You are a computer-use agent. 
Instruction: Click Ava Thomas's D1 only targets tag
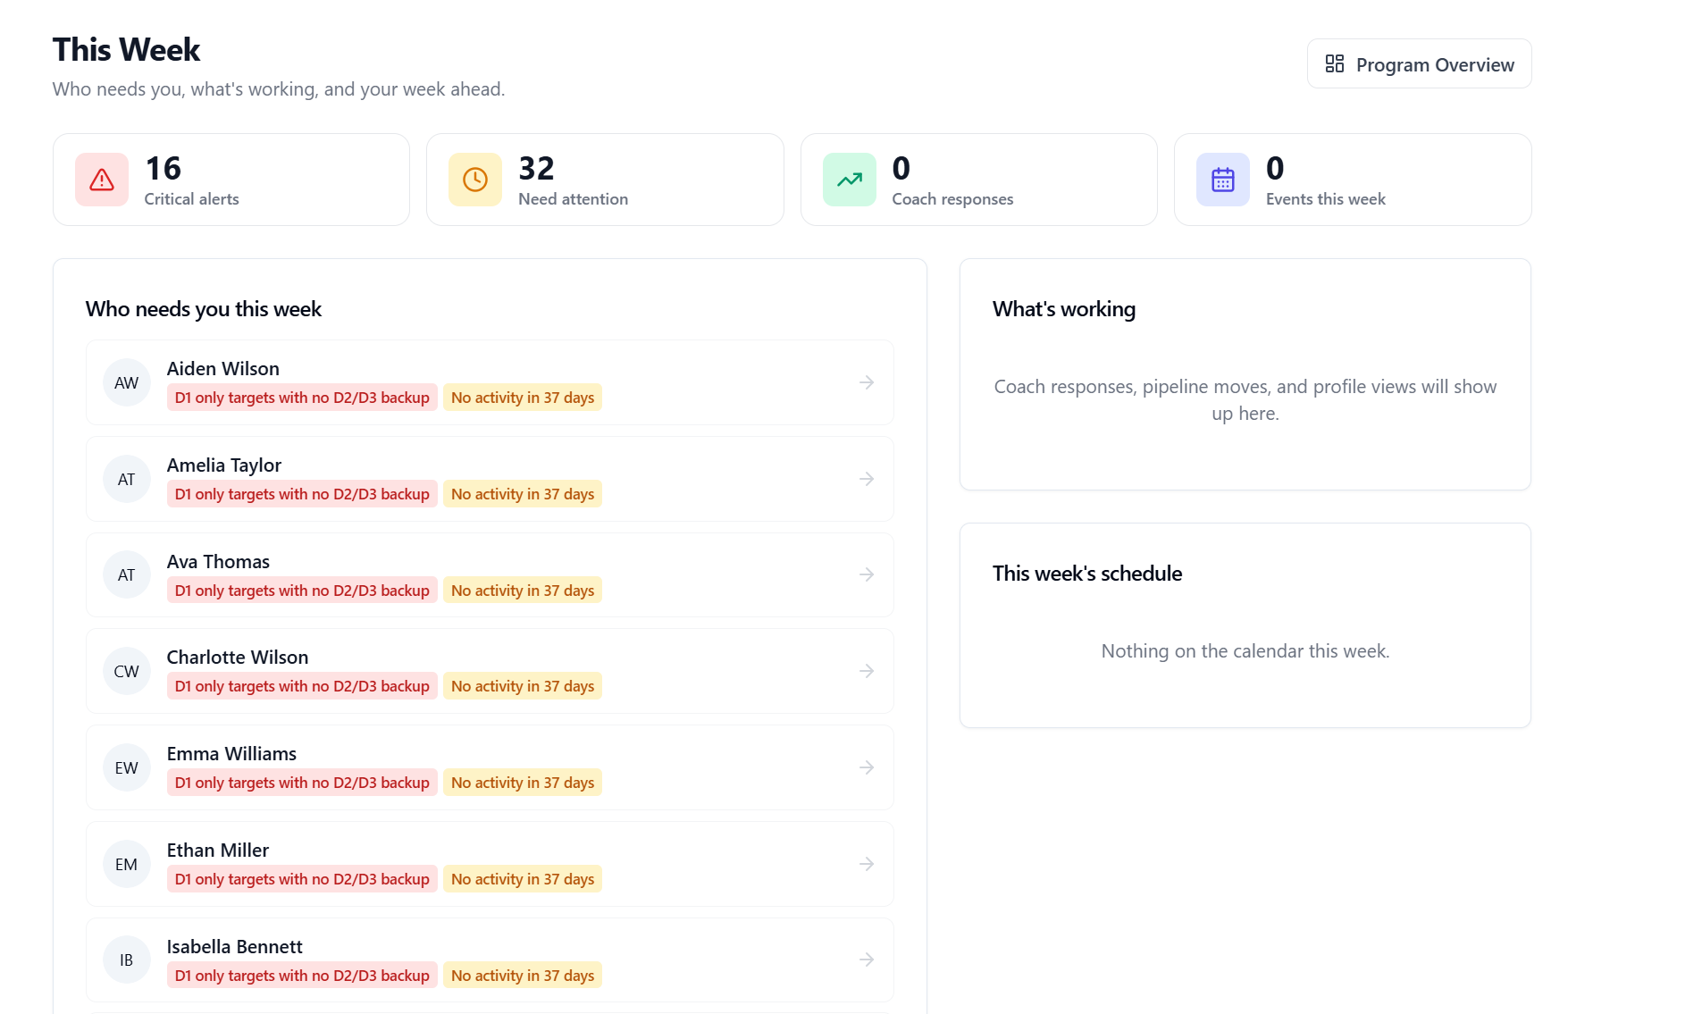tap(302, 591)
